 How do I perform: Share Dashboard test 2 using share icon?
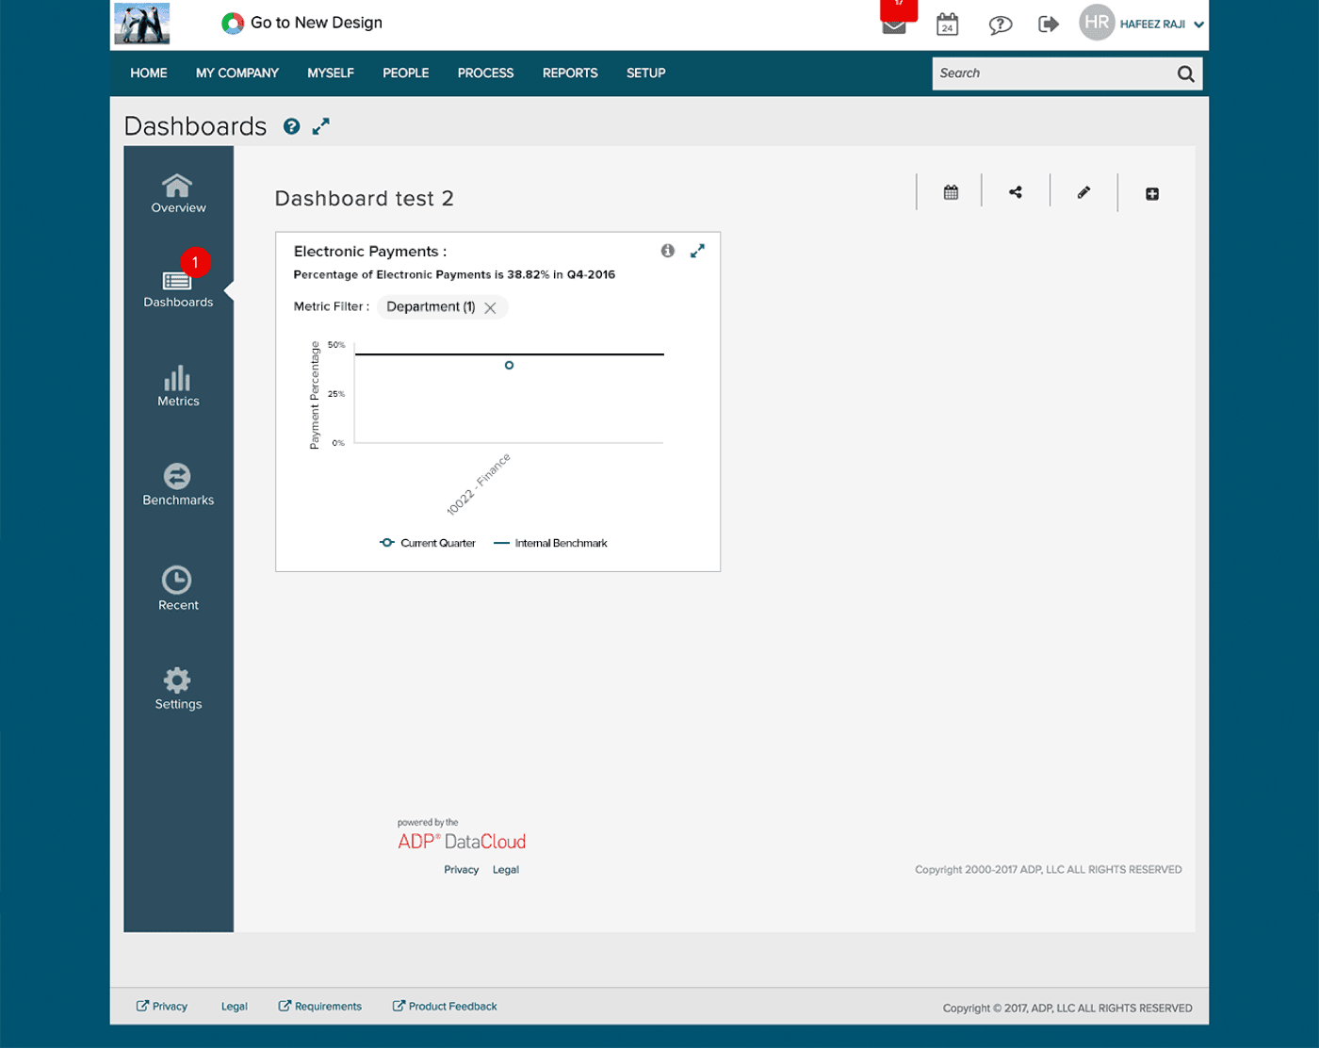tap(1016, 192)
